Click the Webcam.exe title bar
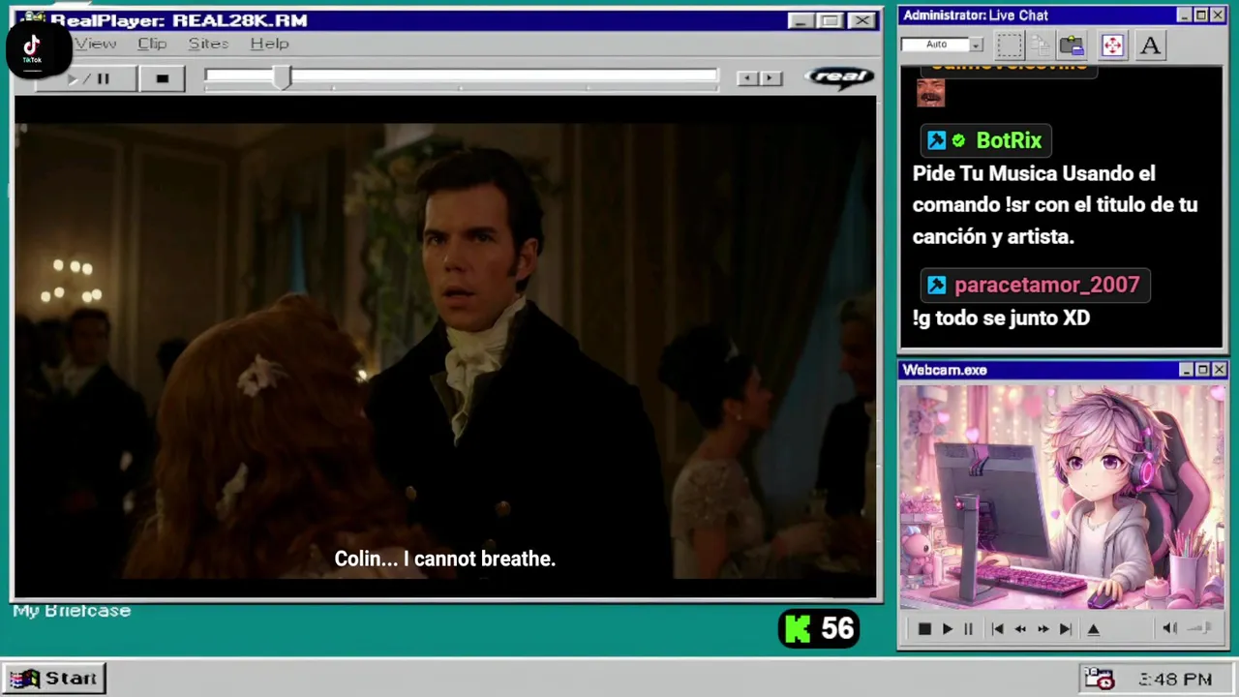Viewport: 1239px width, 697px height. pyautogui.click(x=1062, y=370)
